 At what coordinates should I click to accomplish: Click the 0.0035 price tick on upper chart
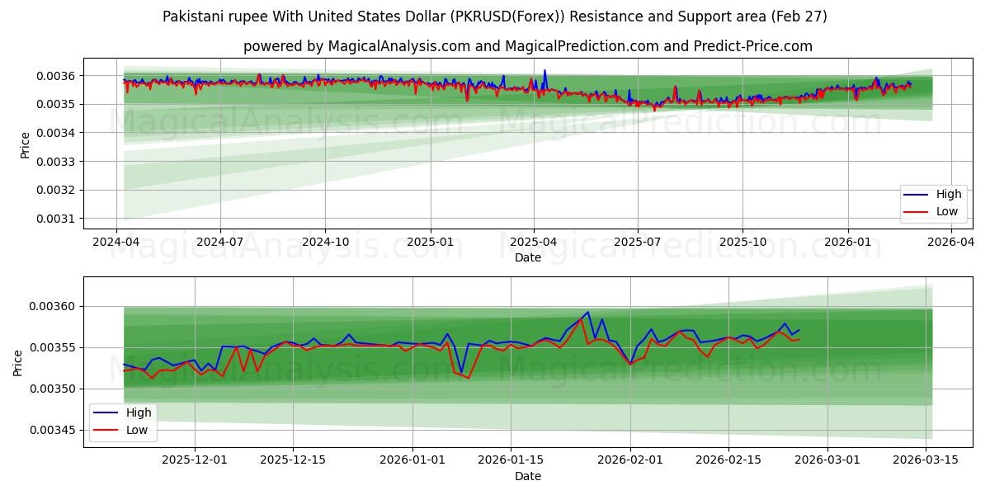click(x=56, y=104)
